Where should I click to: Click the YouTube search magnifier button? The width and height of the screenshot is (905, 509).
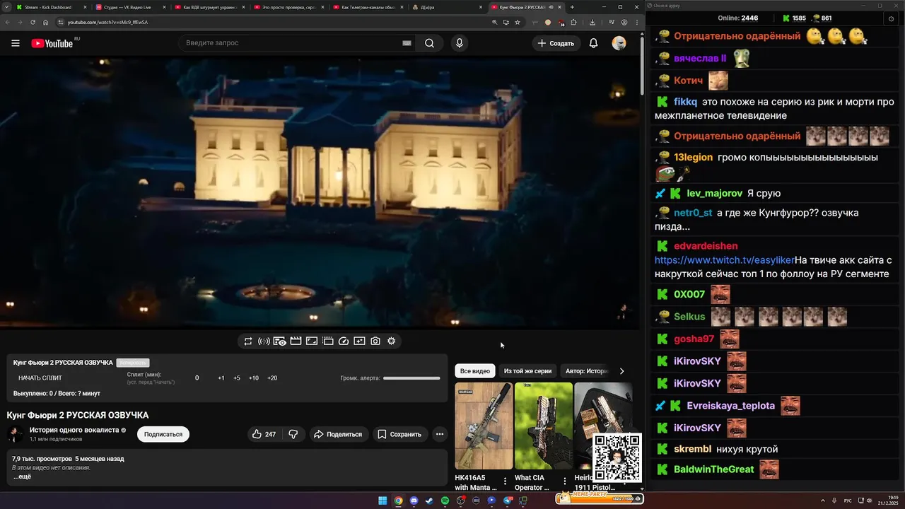[429, 43]
